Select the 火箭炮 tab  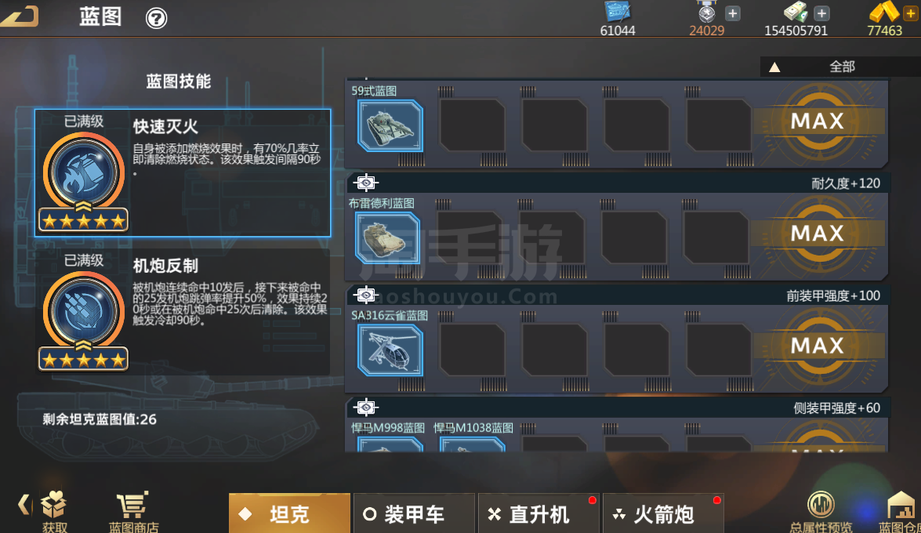tap(664, 513)
